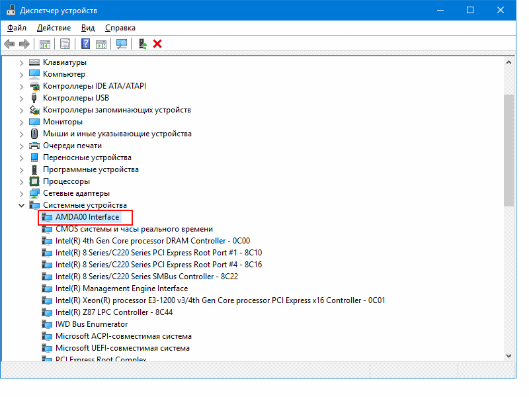
Task: Click the printer icon beside Очереди печати
Action: pyautogui.click(x=34, y=146)
